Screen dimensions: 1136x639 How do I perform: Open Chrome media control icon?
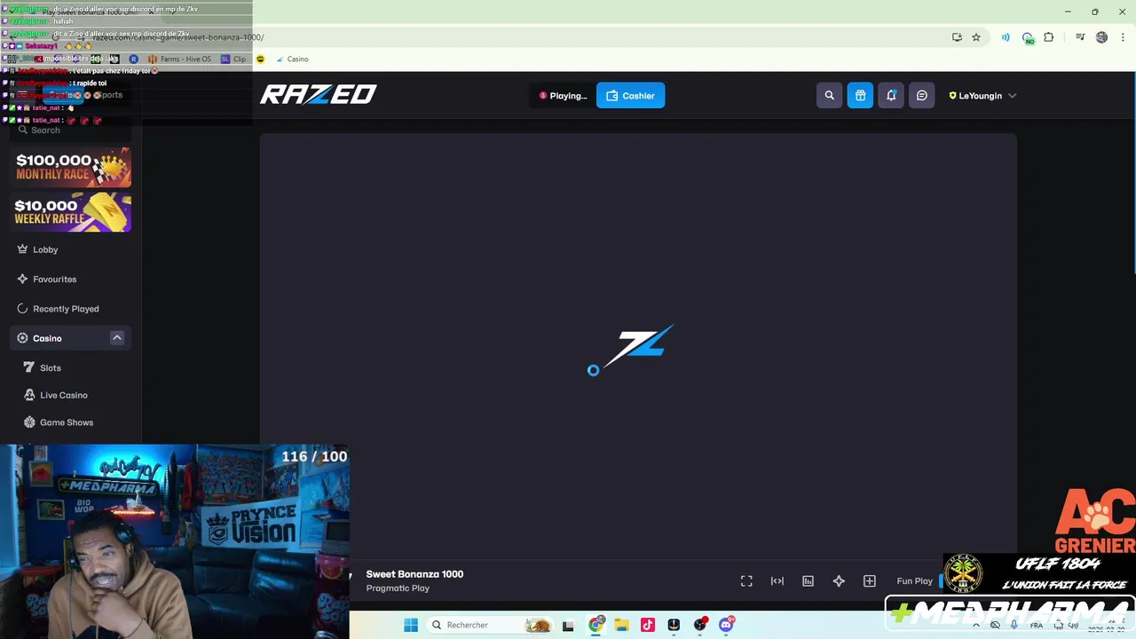tap(1080, 37)
